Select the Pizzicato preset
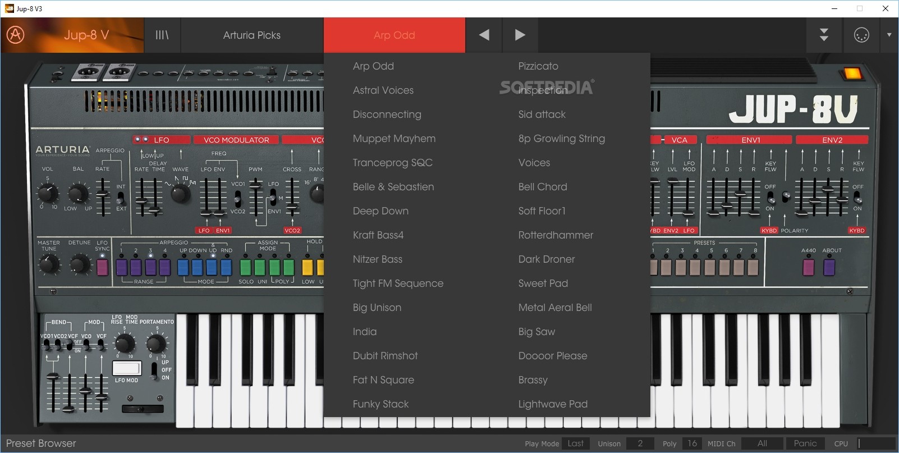Viewport: 899px width, 453px height. (538, 66)
